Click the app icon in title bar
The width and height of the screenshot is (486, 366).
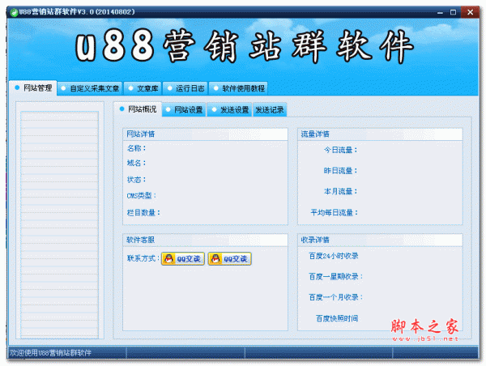14,12
